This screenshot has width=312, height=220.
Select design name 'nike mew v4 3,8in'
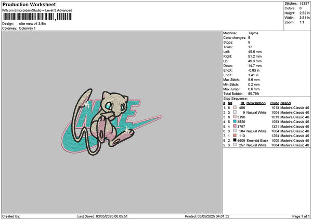(32, 24)
